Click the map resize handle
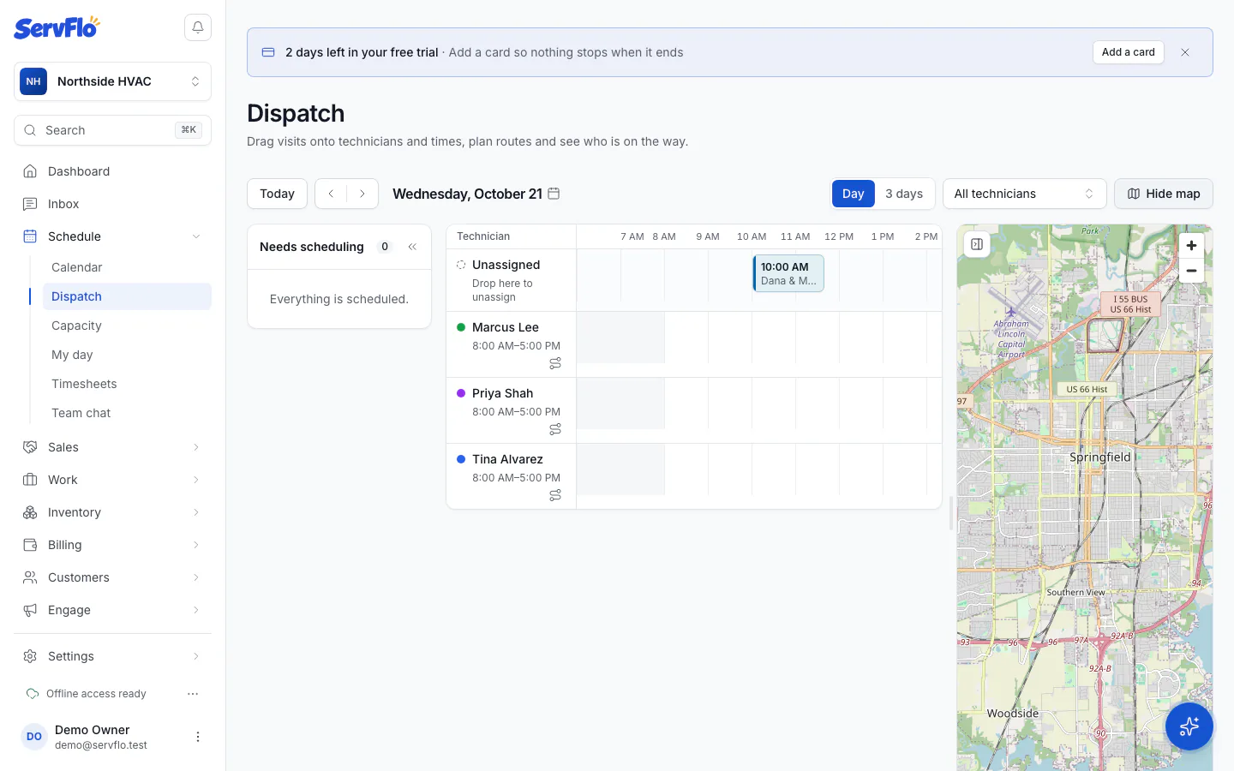 point(950,513)
